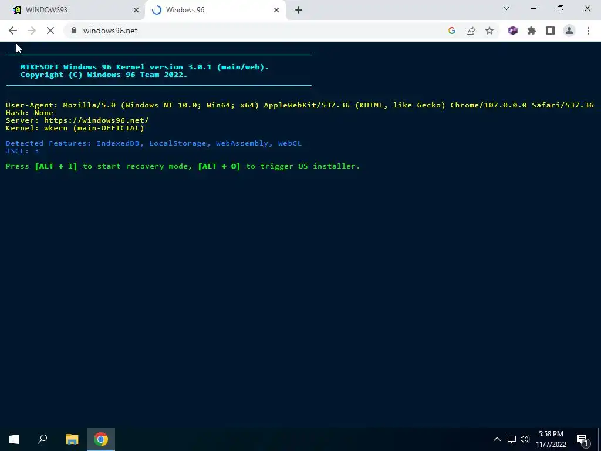601x451 pixels.
Task: Click the [ALT + I] recovery mode text
Action: point(56,166)
